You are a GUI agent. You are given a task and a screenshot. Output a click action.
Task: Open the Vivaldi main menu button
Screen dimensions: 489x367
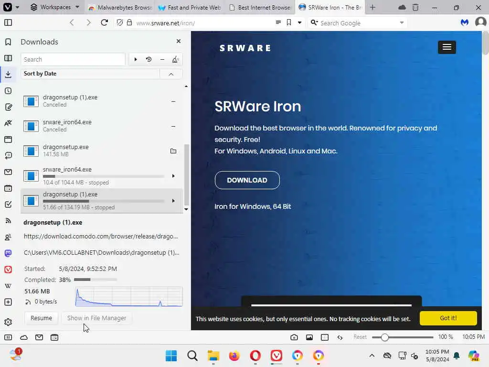coord(8,7)
